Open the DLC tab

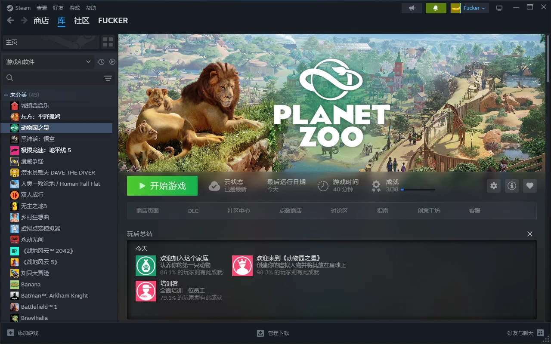pos(193,211)
